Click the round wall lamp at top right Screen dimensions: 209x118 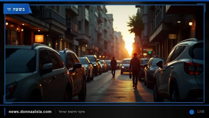pyautogui.click(x=190, y=24)
